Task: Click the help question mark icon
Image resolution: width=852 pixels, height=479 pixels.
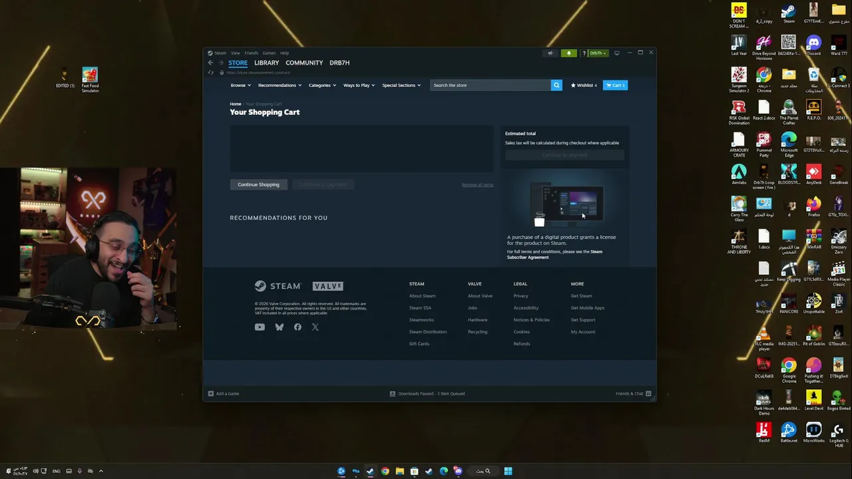Action: [x=584, y=53]
